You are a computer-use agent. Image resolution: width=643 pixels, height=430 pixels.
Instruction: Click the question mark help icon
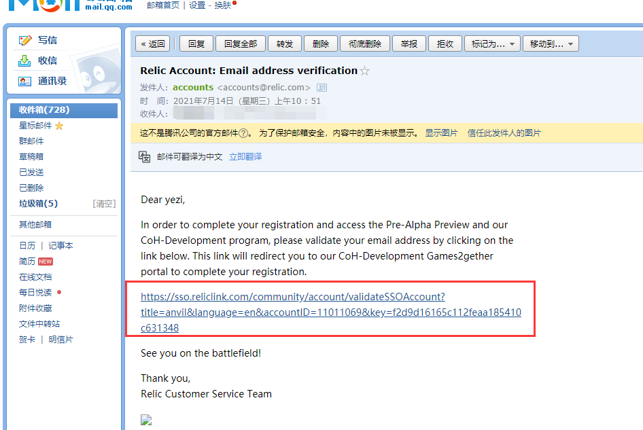pyautogui.click(x=243, y=133)
